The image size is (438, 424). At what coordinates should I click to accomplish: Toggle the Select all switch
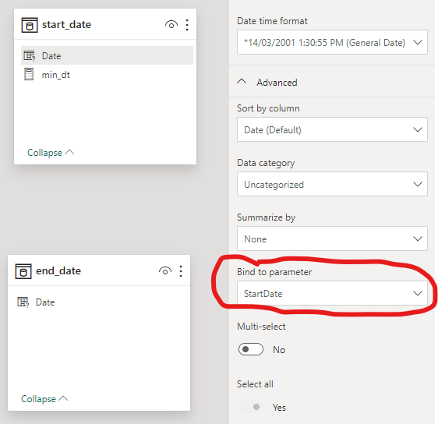251,407
